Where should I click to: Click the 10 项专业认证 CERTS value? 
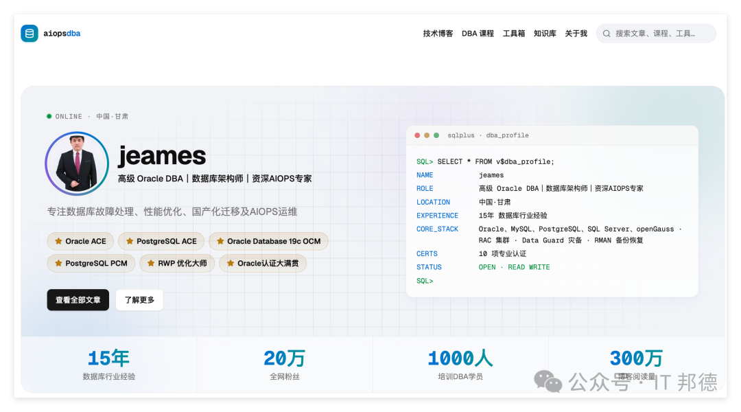(502, 254)
